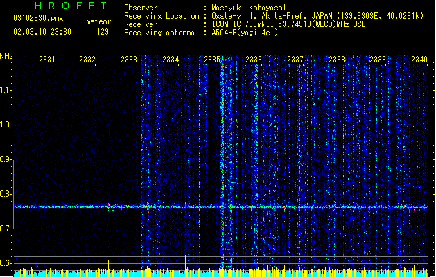Click the 0.8 frequency axis label
This screenshot has height=277, width=436.
point(6,194)
